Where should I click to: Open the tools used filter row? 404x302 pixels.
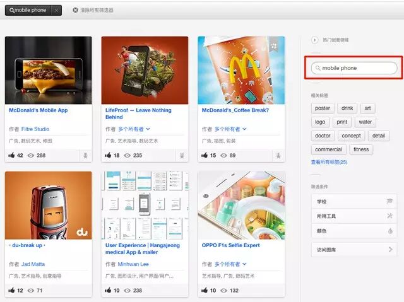tap(354, 216)
